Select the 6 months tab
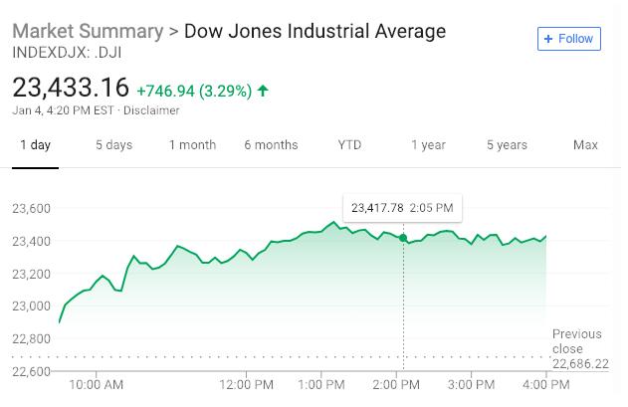Screen dimensions: 628x407 pos(271,145)
